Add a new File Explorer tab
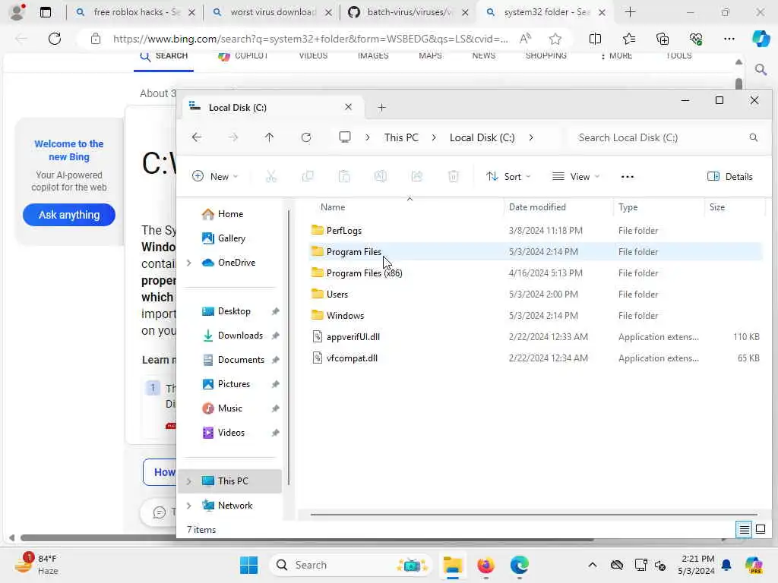The width and height of the screenshot is (778, 583). point(381,108)
